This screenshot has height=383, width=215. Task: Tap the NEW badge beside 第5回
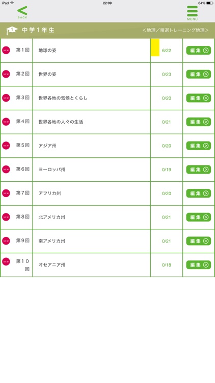6,146
